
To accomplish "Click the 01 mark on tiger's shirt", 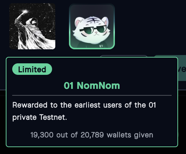I will [x=101, y=46].
